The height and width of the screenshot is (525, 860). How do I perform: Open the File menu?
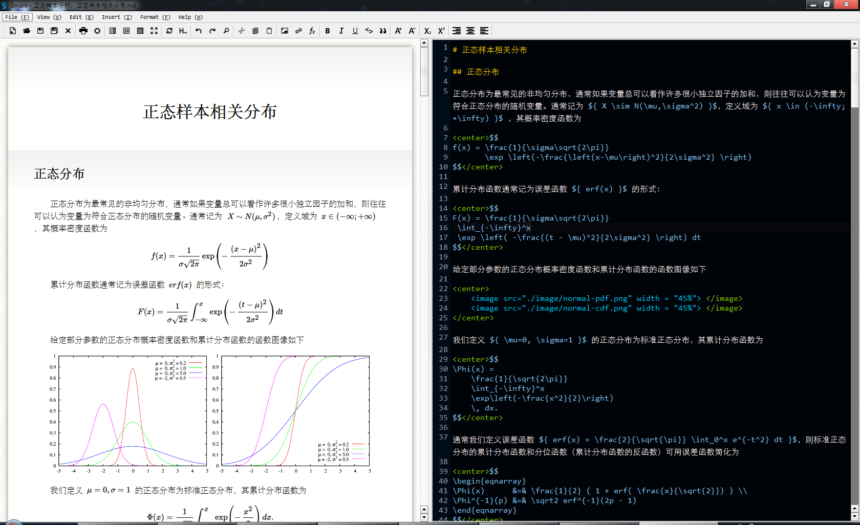point(17,17)
